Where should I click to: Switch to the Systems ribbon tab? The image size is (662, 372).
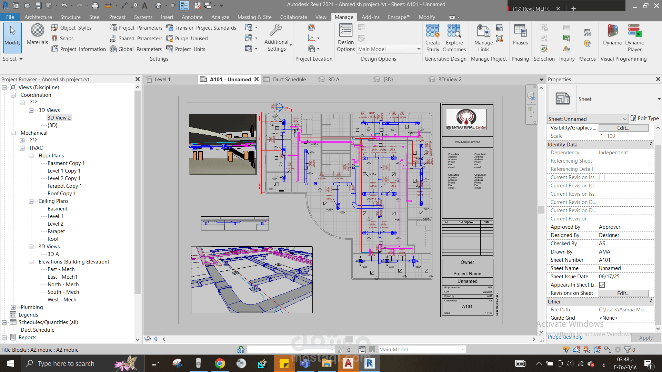pyautogui.click(x=143, y=17)
